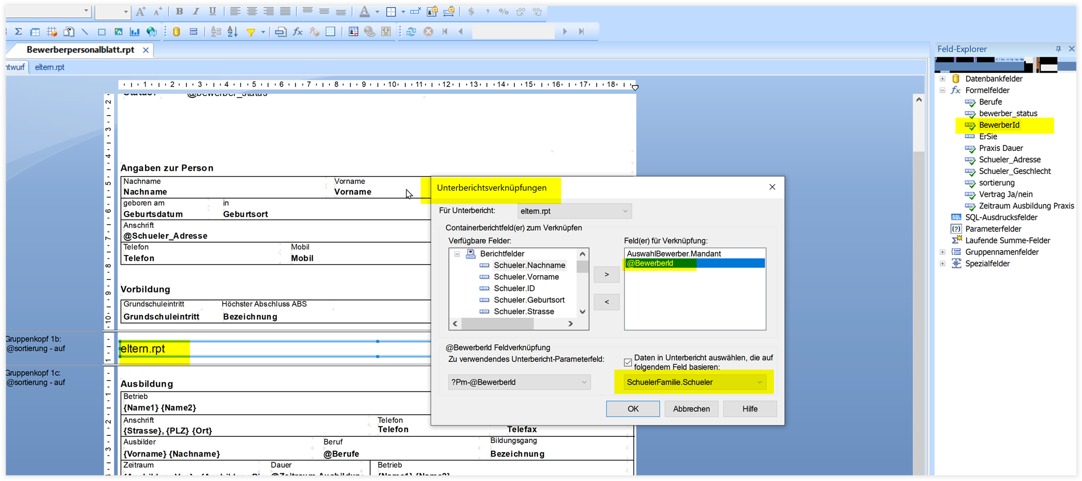Confirm the dialog with the OK button
This screenshot has width=1082, height=481.
(x=633, y=409)
